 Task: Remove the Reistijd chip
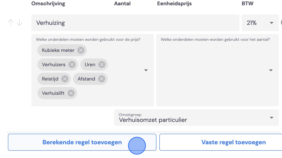point(65,79)
